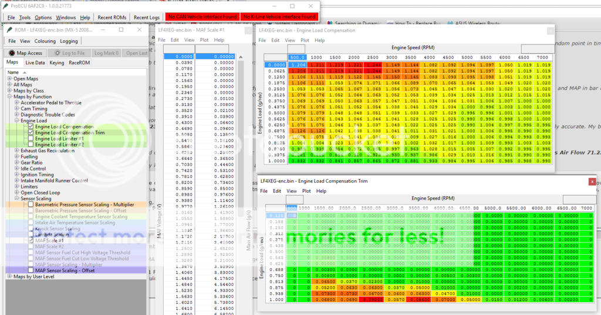This screenshot has height=315, width=601.
Task: Check the Engine Load Limiter #1 checkbox
Action: click(x=30, y=138)
